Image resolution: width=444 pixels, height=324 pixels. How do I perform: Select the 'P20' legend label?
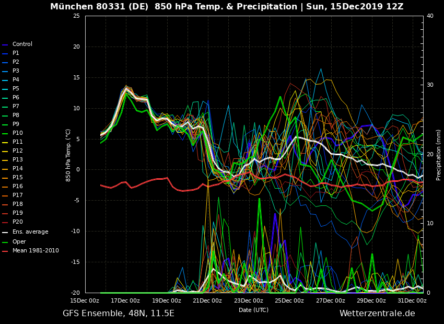tap(18, 222)
